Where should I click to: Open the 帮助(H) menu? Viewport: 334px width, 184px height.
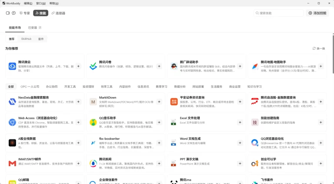click(54, 3)
